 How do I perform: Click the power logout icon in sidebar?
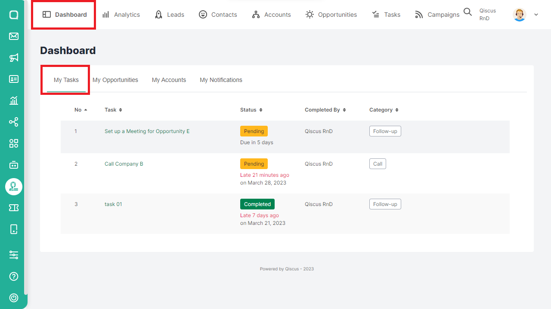(14, 298)
